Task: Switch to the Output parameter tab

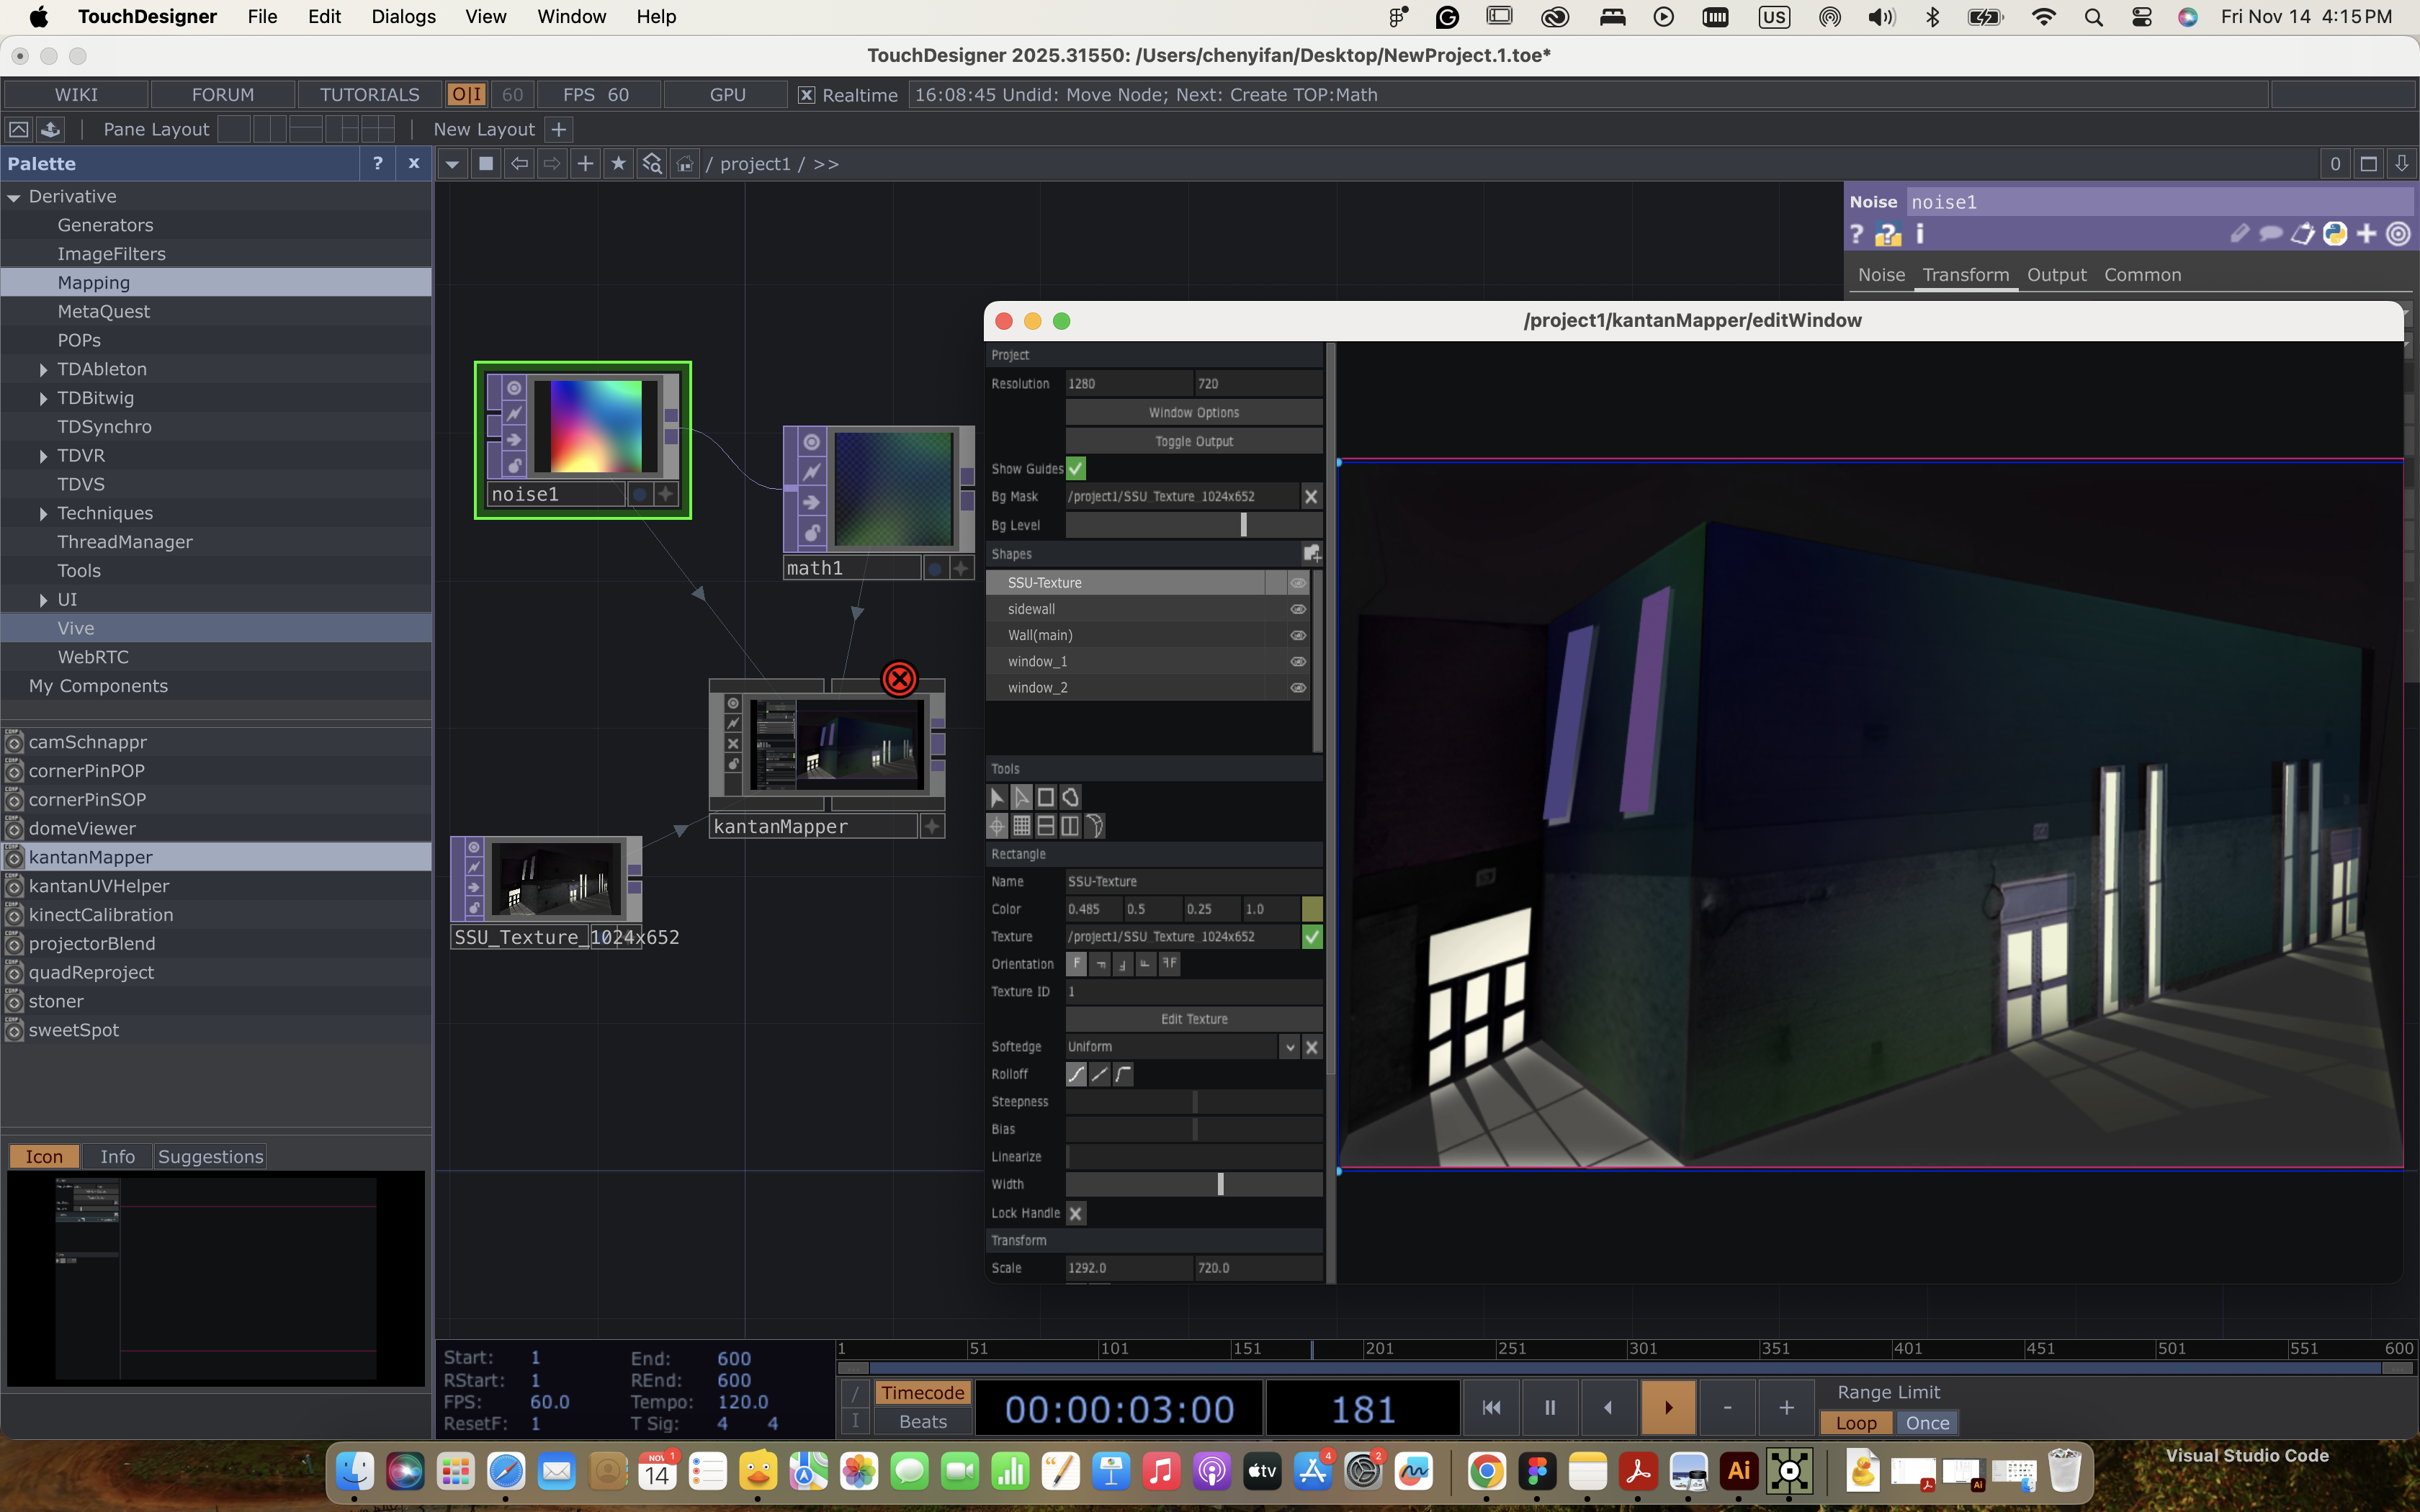Action: point(2056,275)
